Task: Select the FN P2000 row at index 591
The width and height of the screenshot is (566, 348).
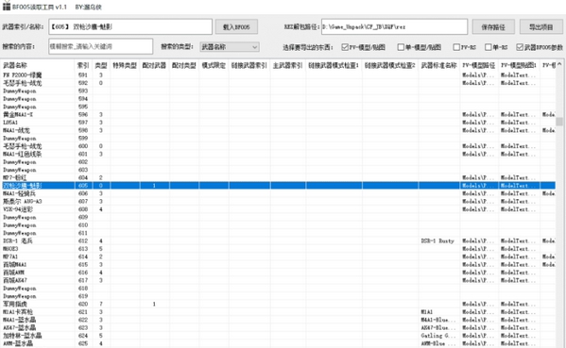Action: tap(278, 75)
